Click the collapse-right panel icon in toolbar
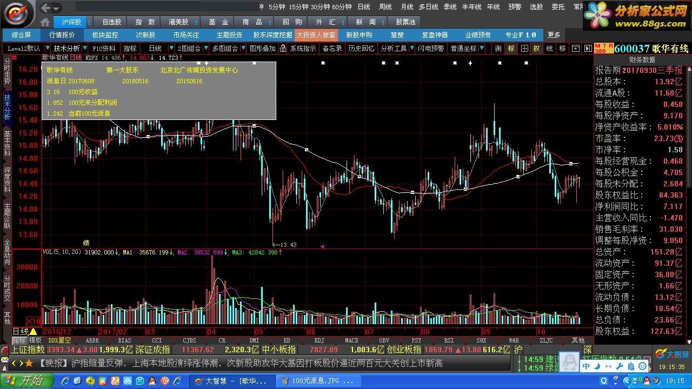The width and height of the screenshot is (692, 389). coord(587,48)
